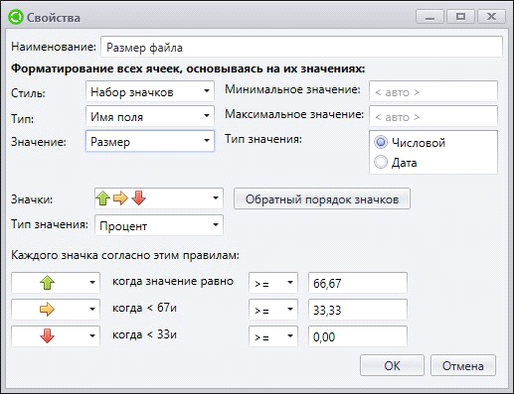Maximize the Свойства window
This screenshot has height=394, width=514.
coord(460,16)
